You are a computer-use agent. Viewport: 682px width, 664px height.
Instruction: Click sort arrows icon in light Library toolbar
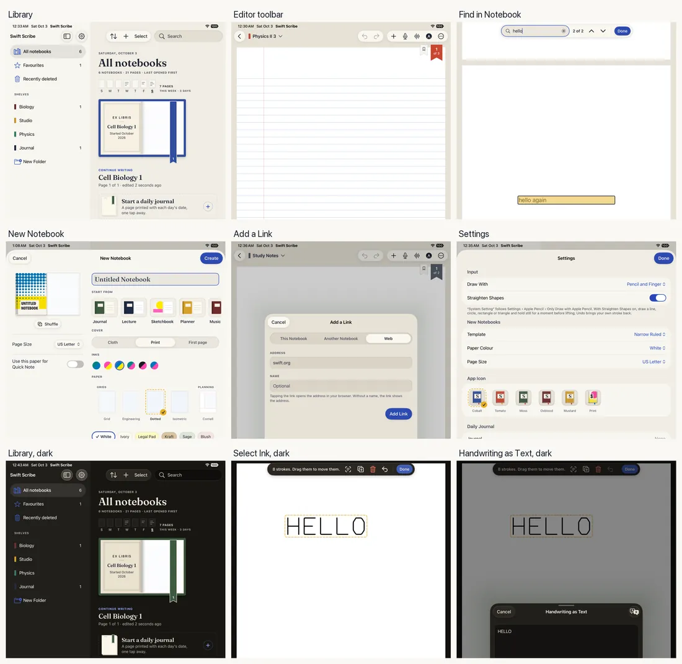113,36
